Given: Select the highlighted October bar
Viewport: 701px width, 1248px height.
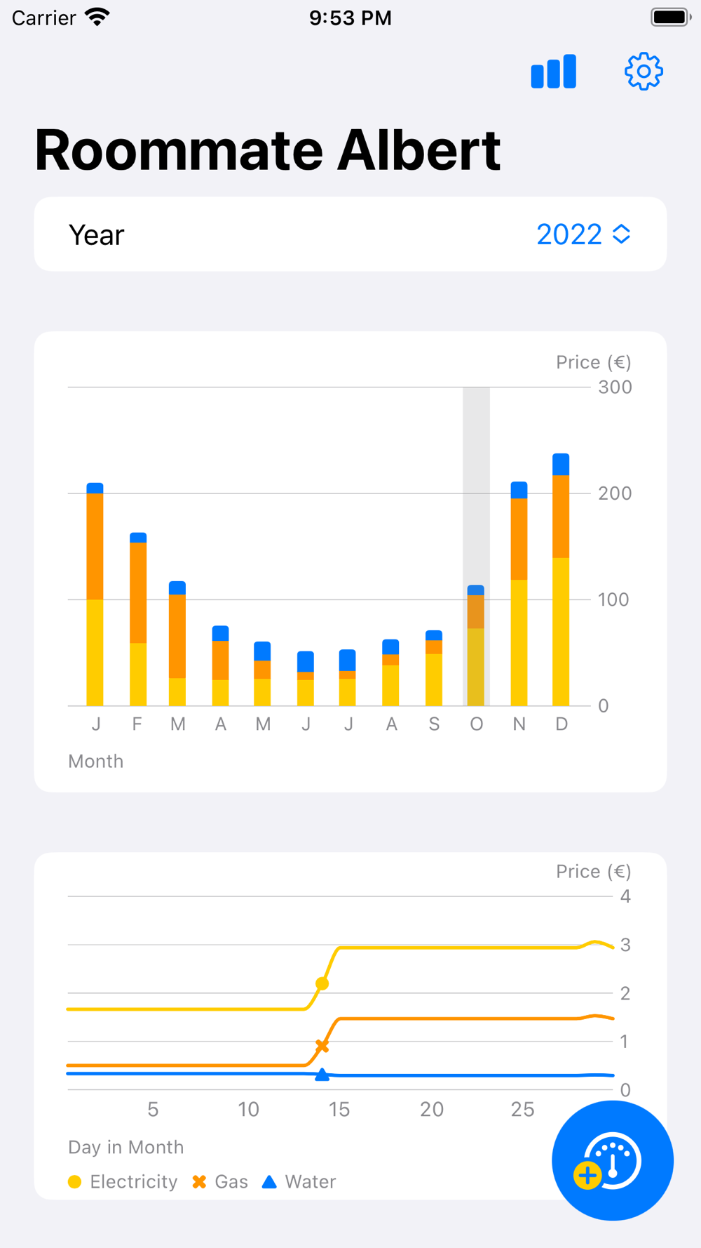Looking at the screenshot, I should tap(476, 645).
